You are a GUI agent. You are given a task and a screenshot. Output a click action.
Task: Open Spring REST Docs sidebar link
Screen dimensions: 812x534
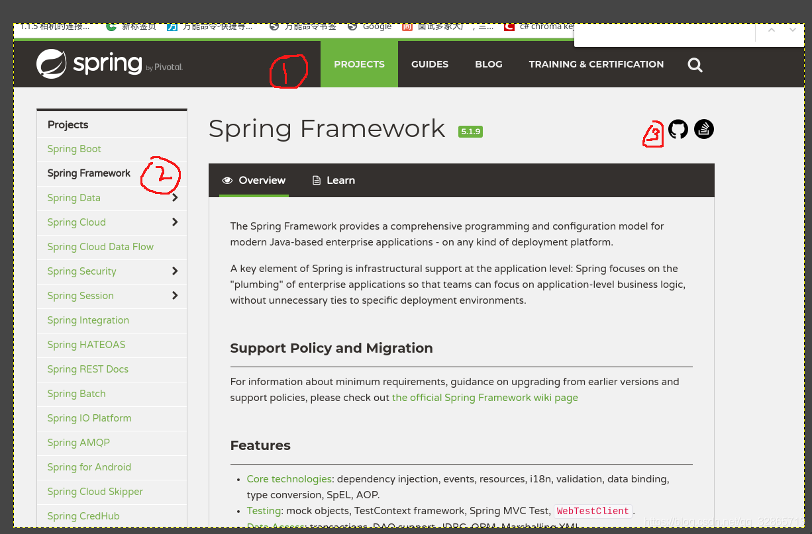point(87,369)
